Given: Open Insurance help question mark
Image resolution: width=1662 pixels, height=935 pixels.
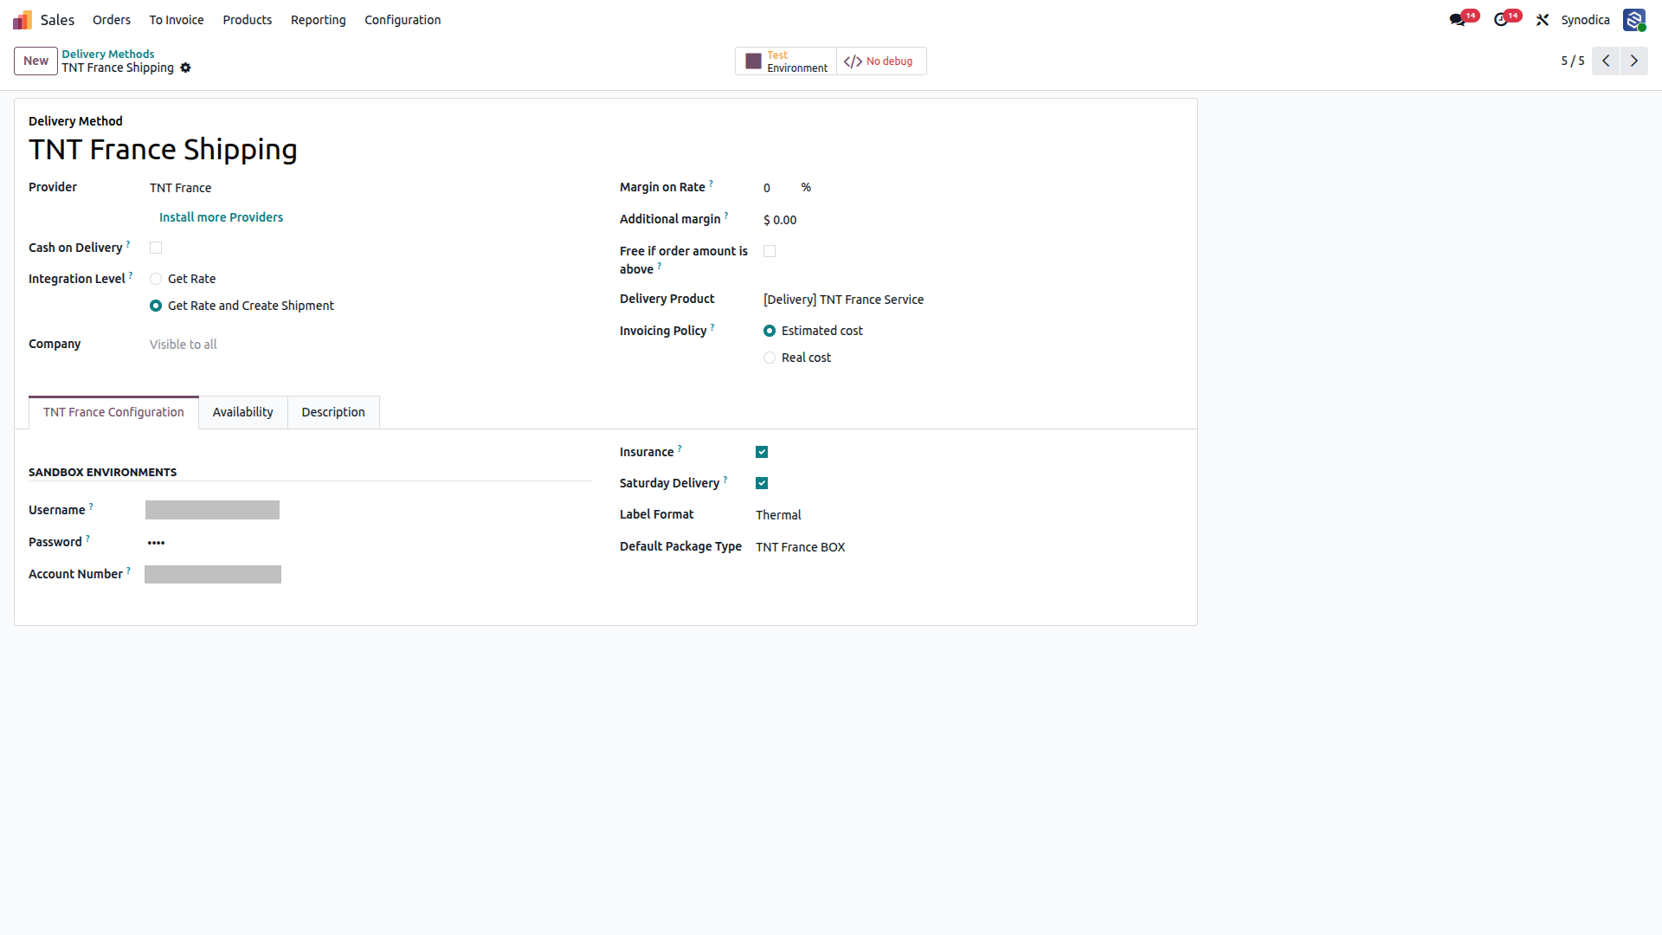Looking at the screenshot, I should [x=680, y=448].
